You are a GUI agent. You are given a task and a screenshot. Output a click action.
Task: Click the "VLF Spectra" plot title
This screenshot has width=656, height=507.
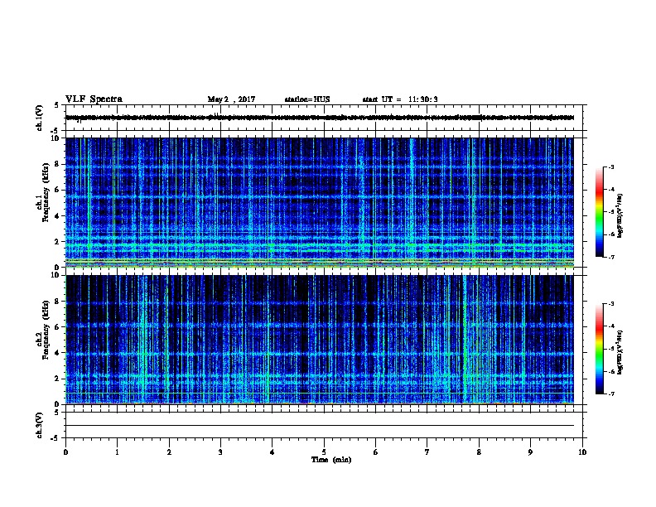click(94, 99)
